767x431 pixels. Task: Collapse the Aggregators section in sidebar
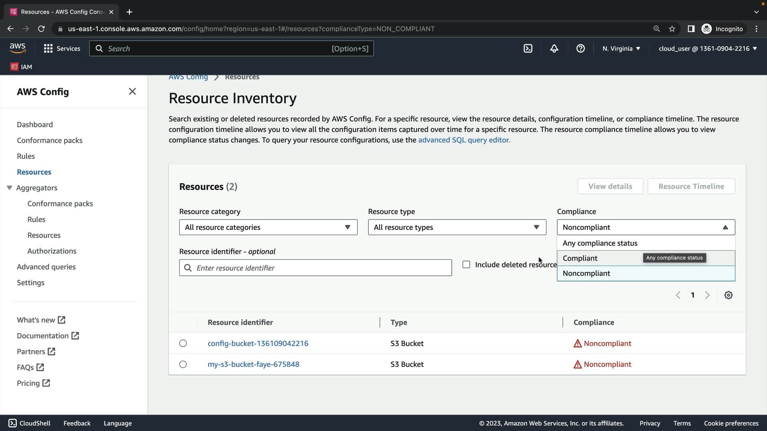click(10, 188)
